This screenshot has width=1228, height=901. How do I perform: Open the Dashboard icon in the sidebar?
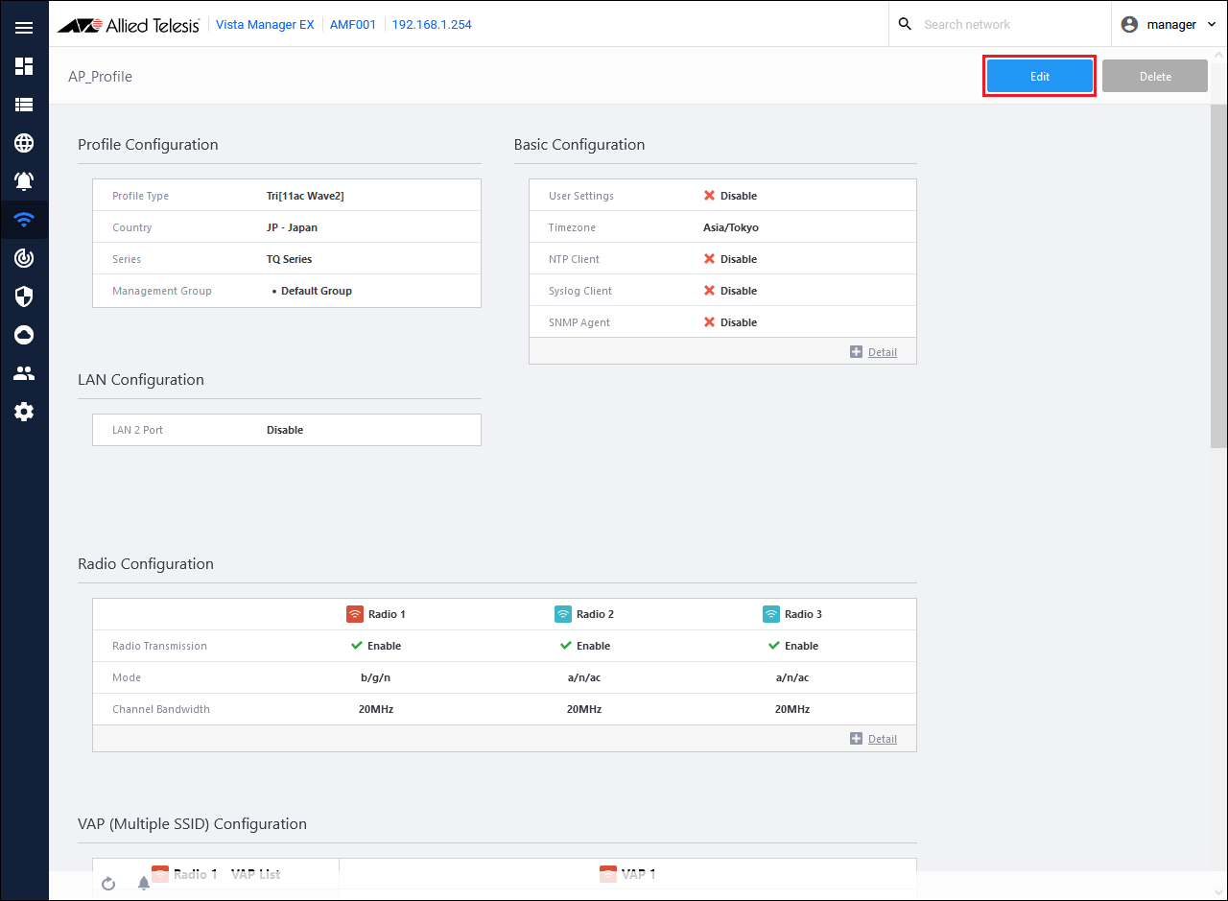24,66
